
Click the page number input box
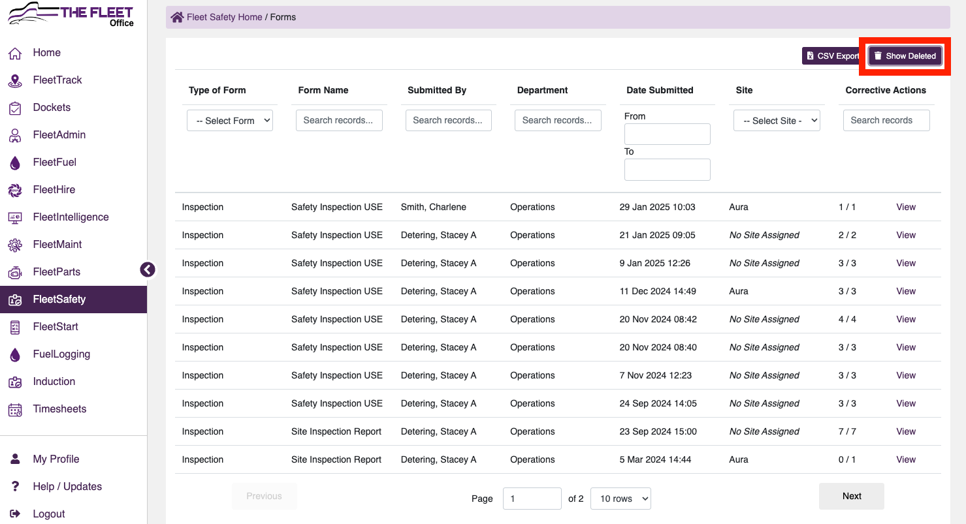pos(532,499)
